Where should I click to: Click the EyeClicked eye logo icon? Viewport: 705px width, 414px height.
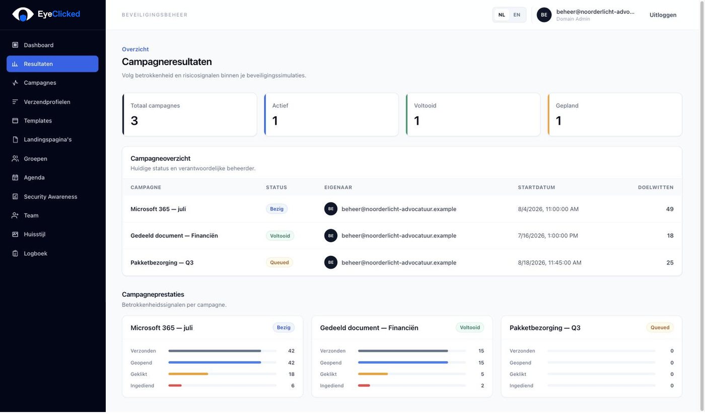tap(23, 14)
